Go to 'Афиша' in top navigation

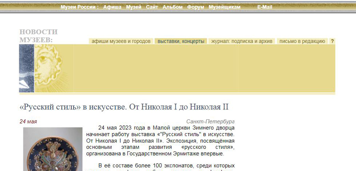[x=112, y=7]
